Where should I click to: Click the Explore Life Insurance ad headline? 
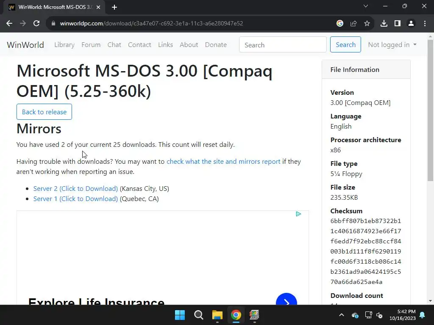point(96,301)
